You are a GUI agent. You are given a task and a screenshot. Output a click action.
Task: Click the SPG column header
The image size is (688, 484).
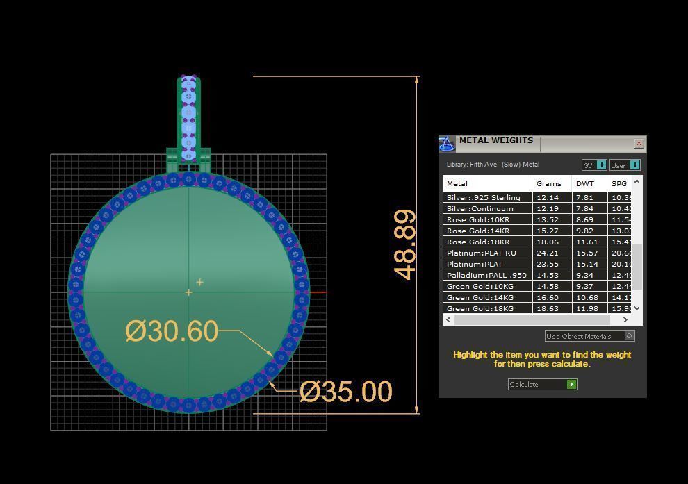(619, 184)
